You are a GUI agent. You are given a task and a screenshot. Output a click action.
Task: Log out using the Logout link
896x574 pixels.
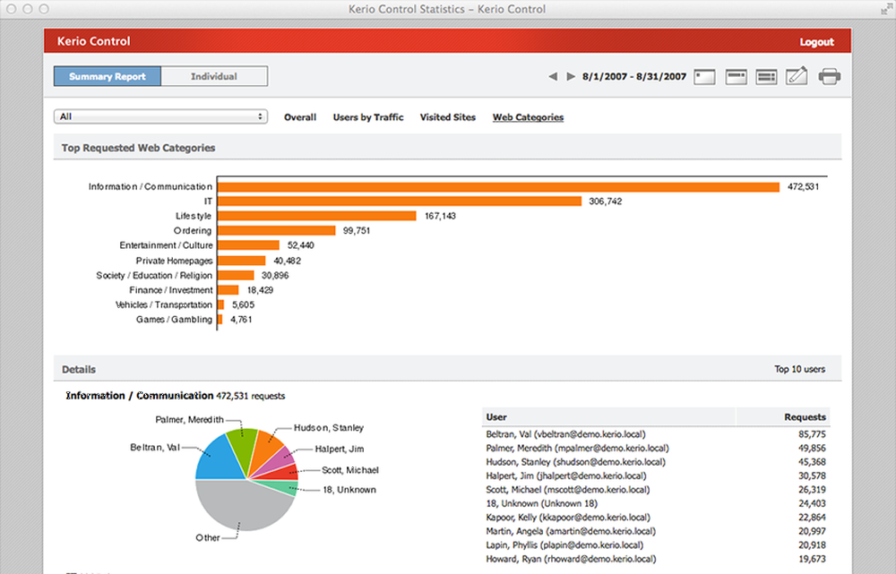click(816, 42)
